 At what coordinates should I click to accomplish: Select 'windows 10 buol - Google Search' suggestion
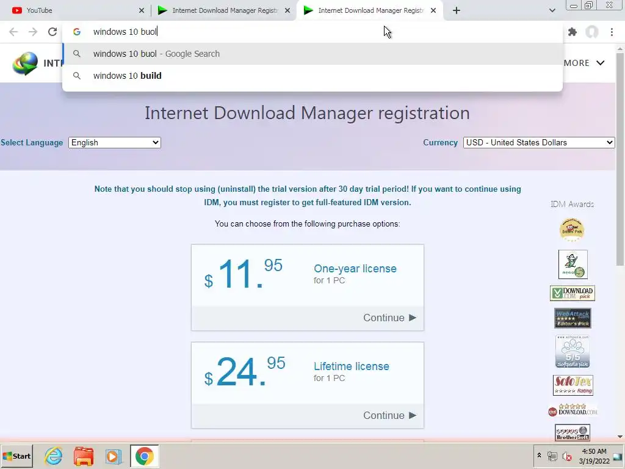(x=312, y=54)
